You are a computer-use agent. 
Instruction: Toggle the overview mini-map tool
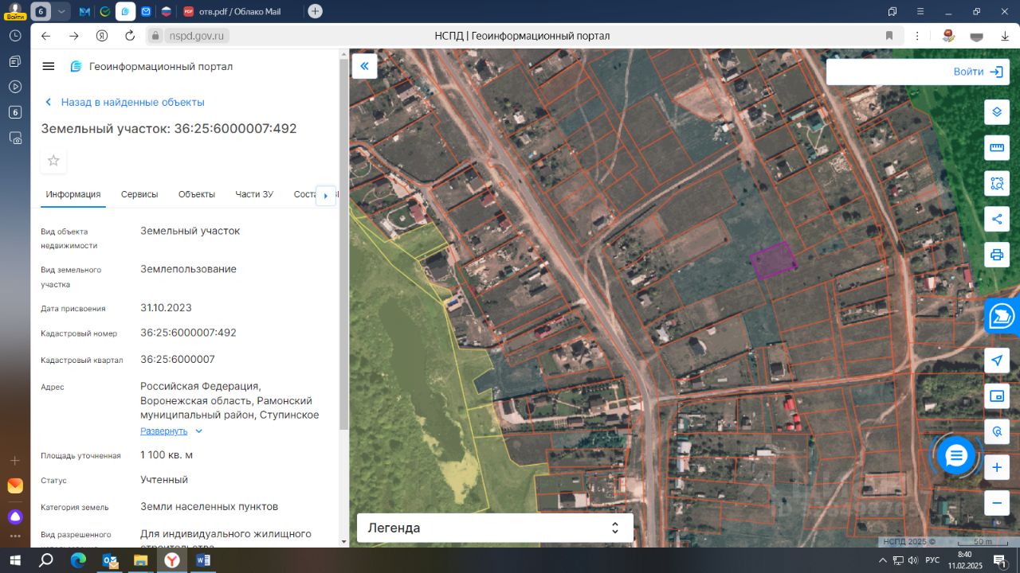pyautogui.click(x=997, y=396)
